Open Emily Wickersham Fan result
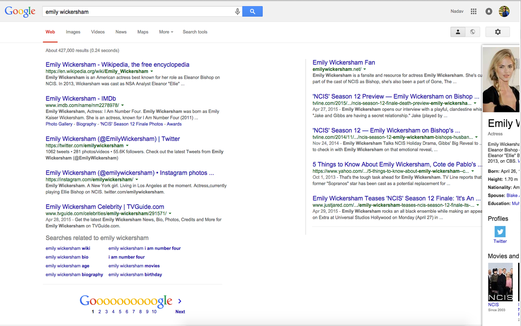Image resolution: width=521 pixels, height=326 pixels. pos(344,62)
